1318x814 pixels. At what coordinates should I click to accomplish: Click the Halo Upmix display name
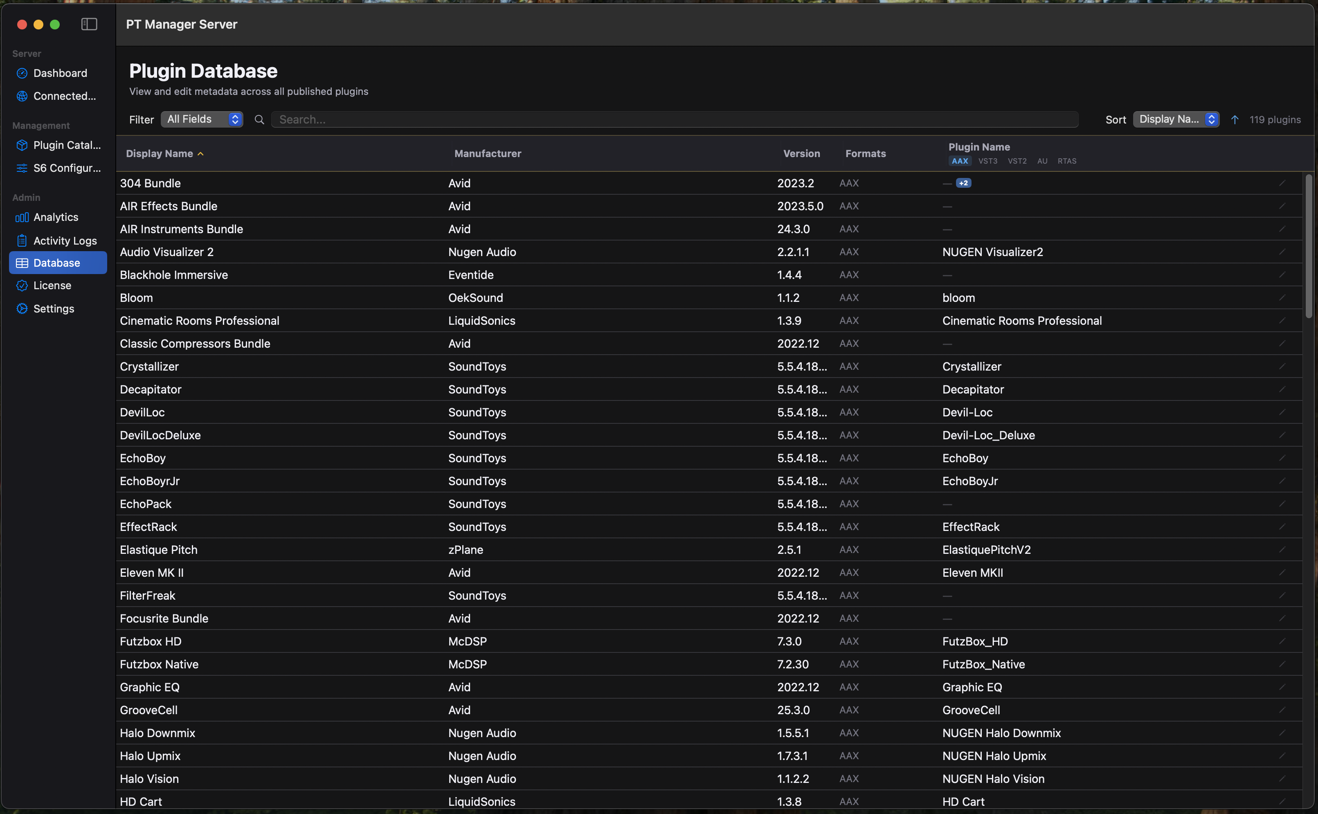[x=150, y=756]
